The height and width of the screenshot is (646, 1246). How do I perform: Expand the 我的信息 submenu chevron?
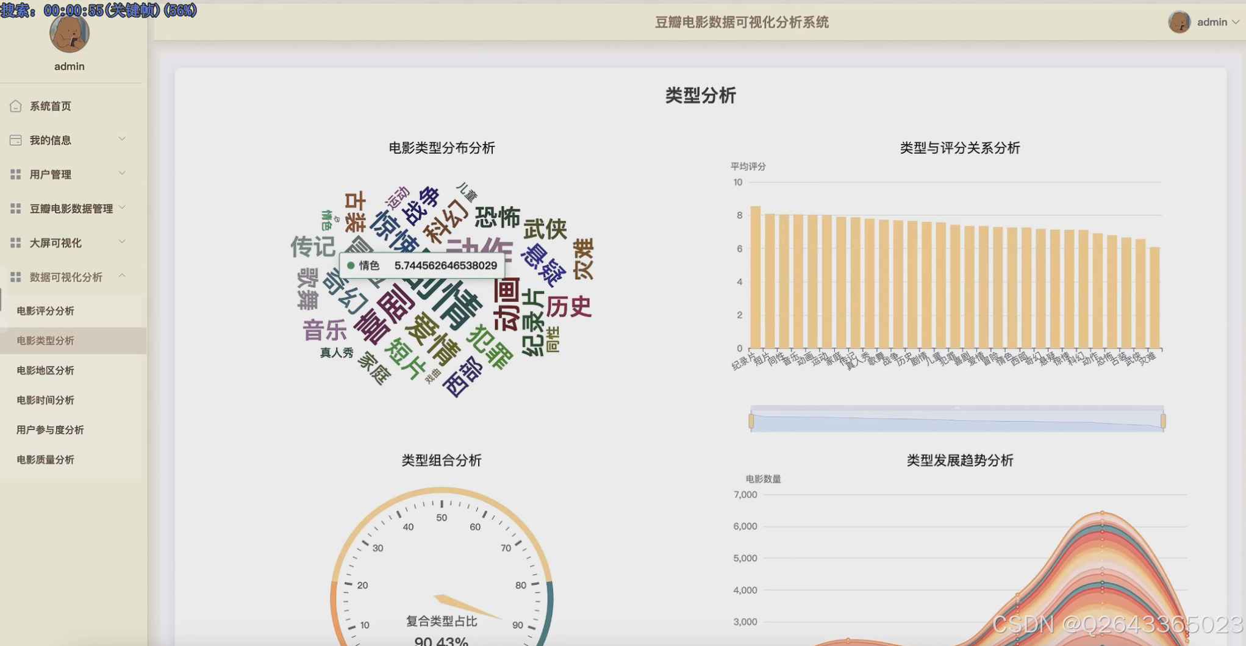122,139
